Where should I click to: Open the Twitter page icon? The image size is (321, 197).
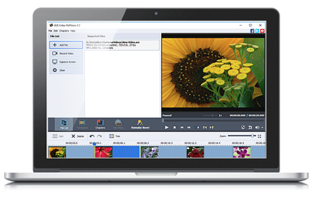[x=257, y=31]
